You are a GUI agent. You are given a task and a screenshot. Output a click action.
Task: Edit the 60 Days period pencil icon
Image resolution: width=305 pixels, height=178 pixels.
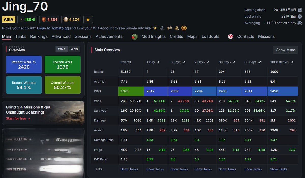pyautogui.click(x=260, y=62)
